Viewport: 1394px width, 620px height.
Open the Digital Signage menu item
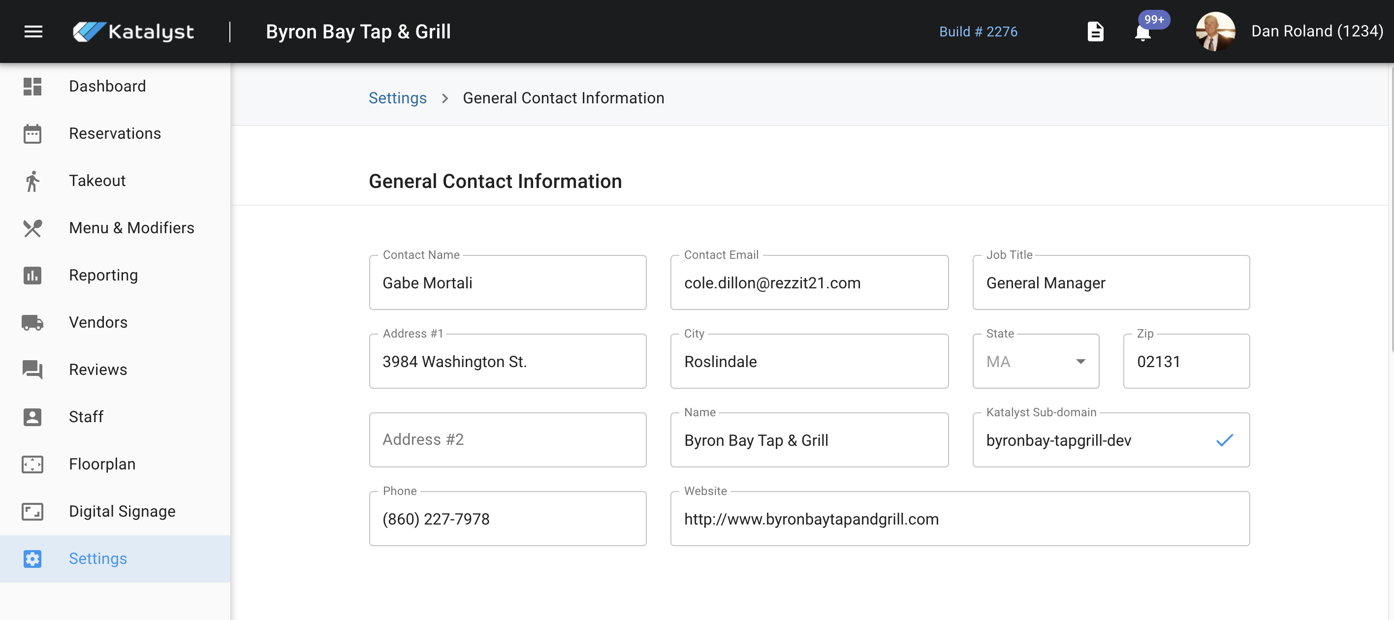(x=122, y=511)
